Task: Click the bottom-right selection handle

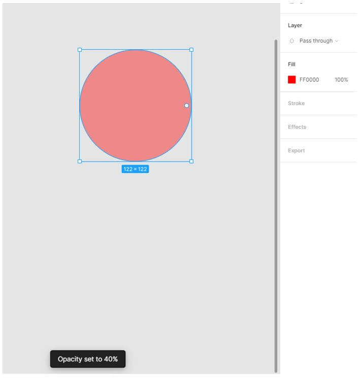Action: pos(191,161)
